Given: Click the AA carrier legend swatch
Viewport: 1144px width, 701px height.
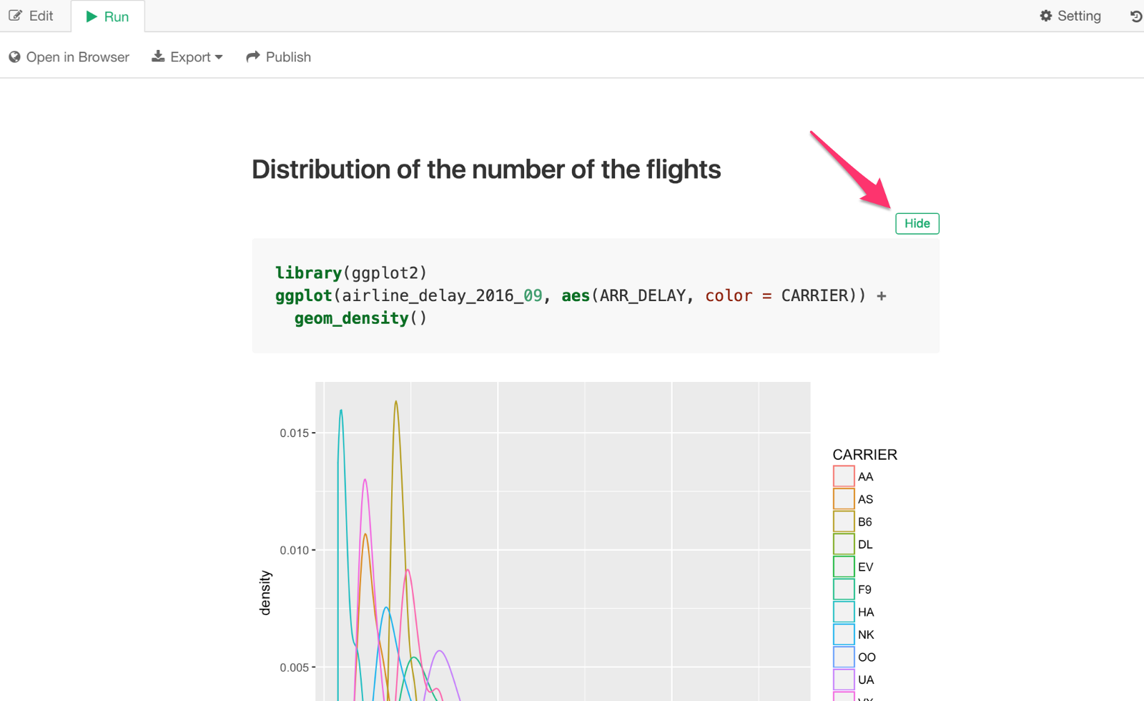Looking at the screenshot, I should coord(844,476).
